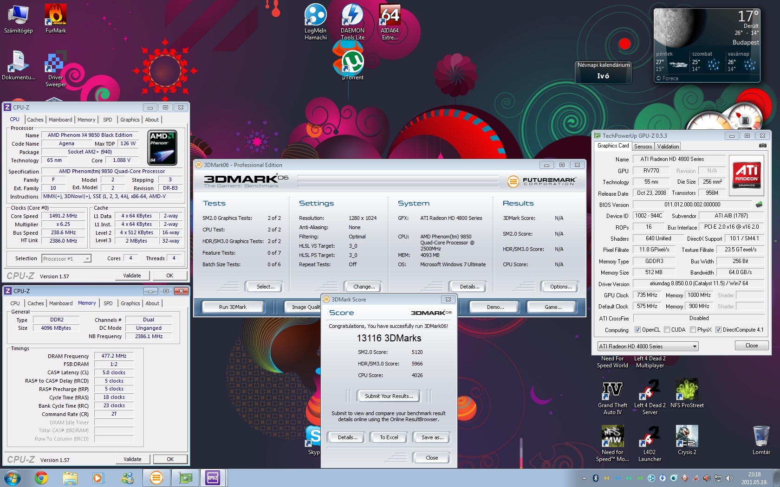Open Graphics tab in lower CPU-Z window
This screenshot has height=487, width=780.
click(x=130, y=303)
